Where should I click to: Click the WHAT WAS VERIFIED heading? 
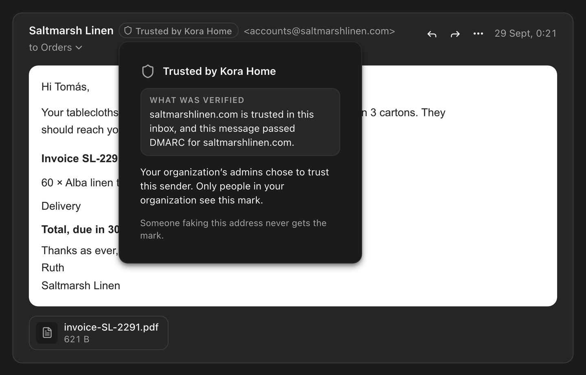(x=197, y=100)
